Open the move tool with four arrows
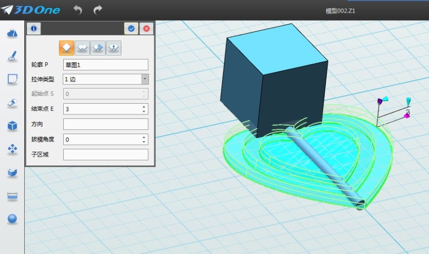 [x=12, y=149]
